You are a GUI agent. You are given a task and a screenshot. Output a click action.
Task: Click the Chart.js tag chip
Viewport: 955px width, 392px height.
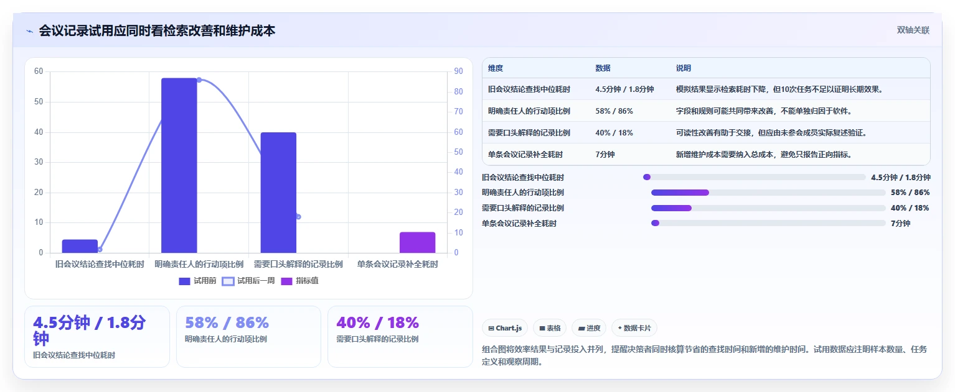click(x=505, y=328)
